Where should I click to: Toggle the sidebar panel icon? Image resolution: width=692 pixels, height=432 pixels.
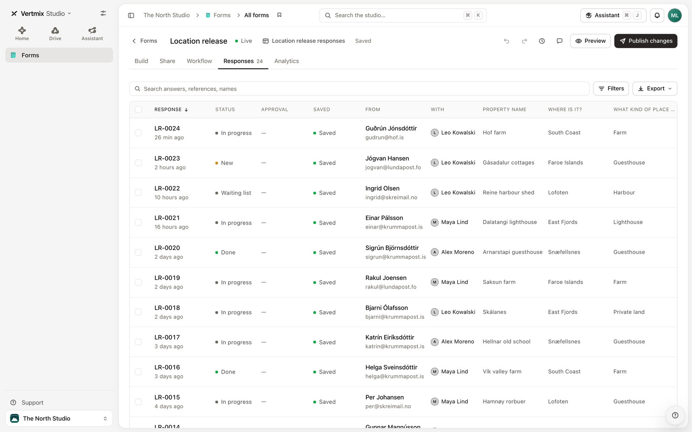131,15
